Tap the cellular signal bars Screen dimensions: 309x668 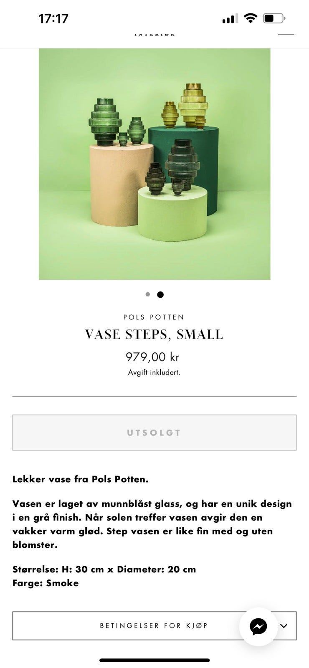point(230,18)
